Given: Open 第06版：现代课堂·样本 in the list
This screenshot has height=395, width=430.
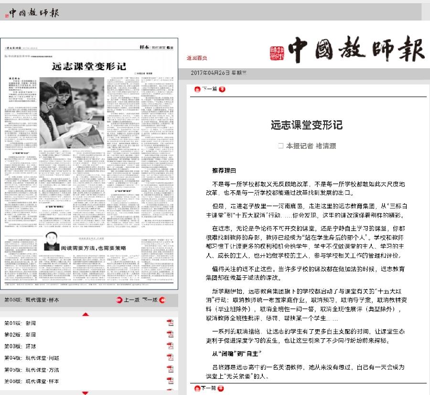Looking at the screenshot, I should click(32, 382).
